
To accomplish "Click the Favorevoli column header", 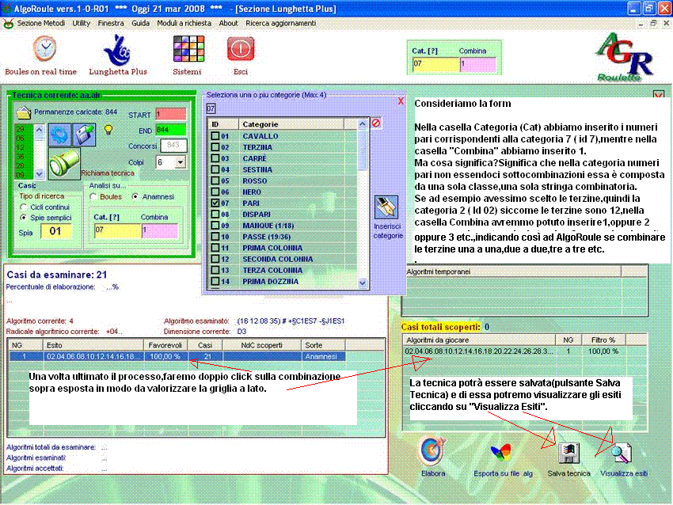I will pos(165,345).
